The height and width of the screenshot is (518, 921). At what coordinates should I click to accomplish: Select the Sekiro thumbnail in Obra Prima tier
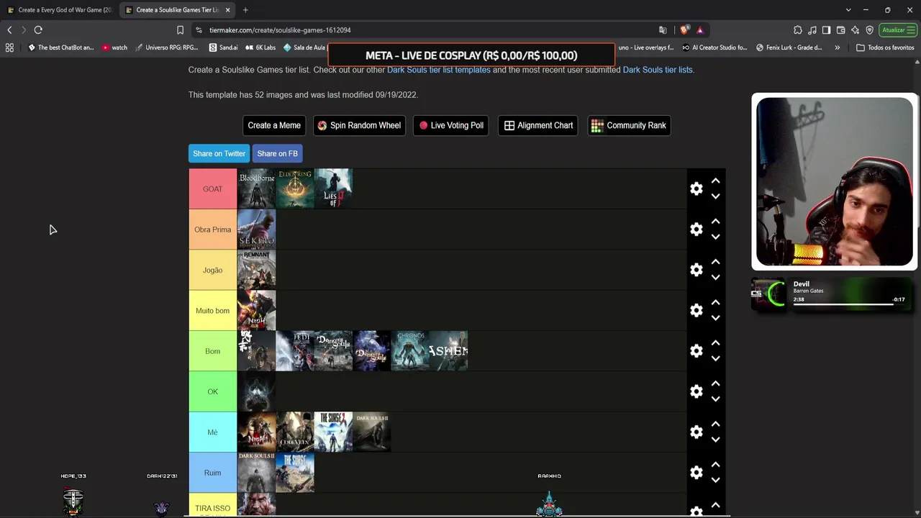(x=257, y=229)
